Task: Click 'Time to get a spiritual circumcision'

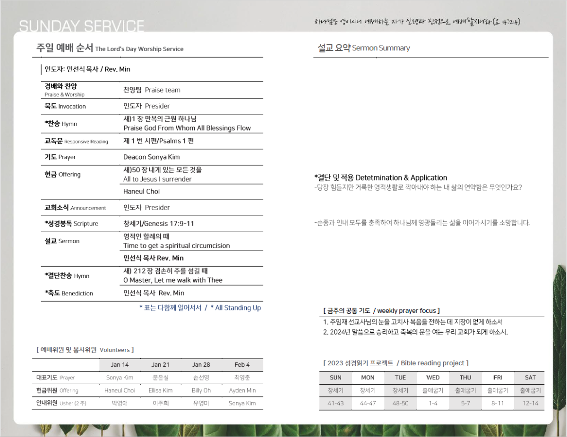Action: (177, 245)
